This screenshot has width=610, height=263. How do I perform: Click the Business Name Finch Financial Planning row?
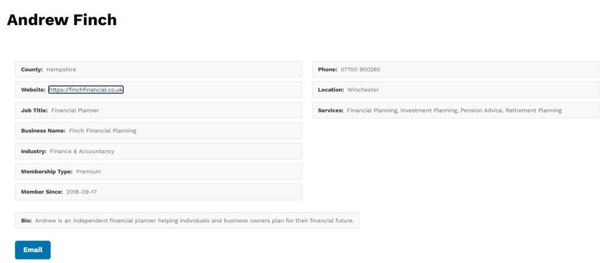coord(158,130)
